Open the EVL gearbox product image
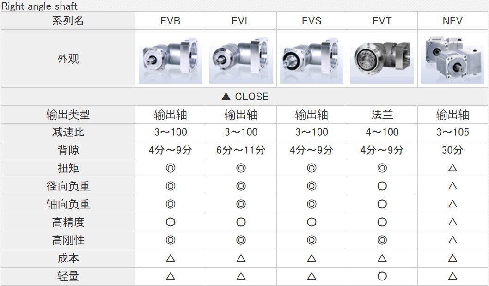 coord(241,59)
